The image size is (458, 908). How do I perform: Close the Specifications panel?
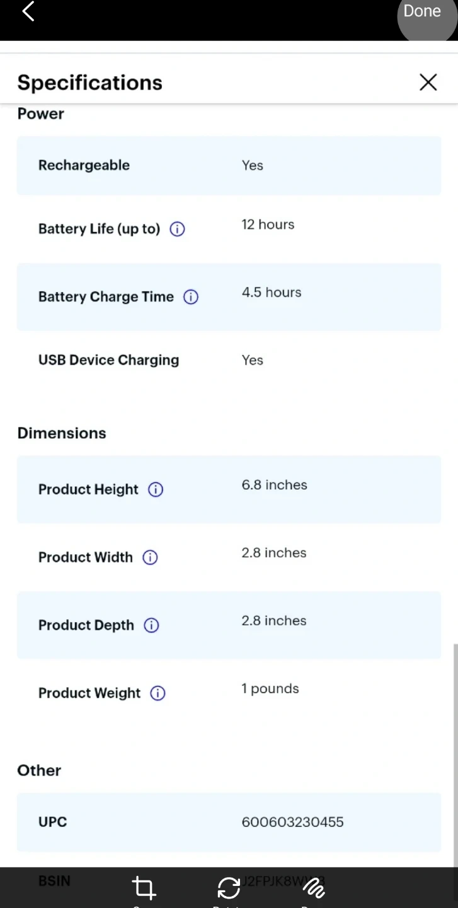428,82
